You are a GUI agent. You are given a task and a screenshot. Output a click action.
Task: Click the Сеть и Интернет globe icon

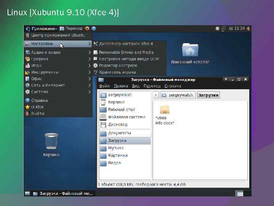tap(27, 85)
